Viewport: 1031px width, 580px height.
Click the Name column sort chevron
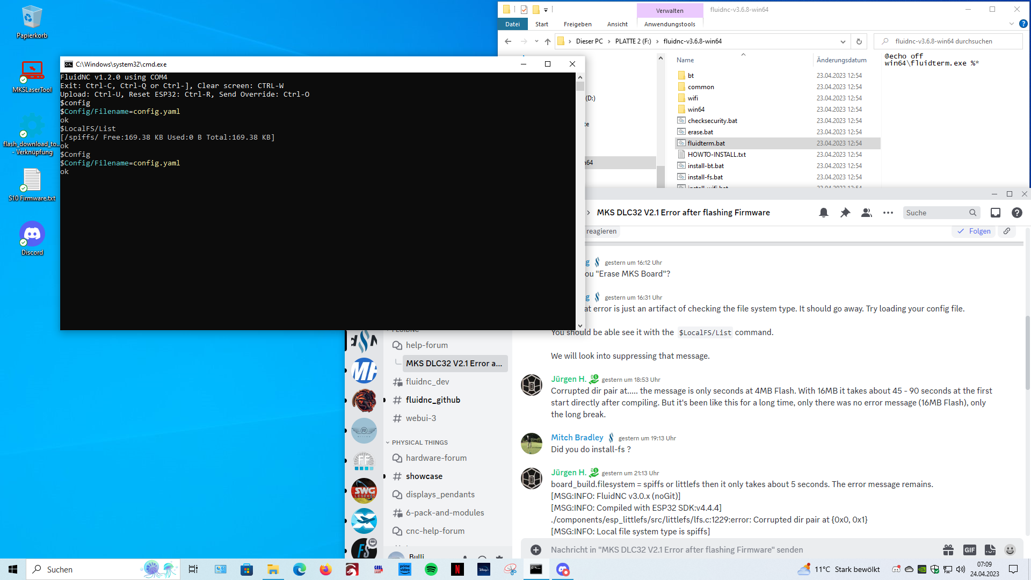click(x=743, y=55)
